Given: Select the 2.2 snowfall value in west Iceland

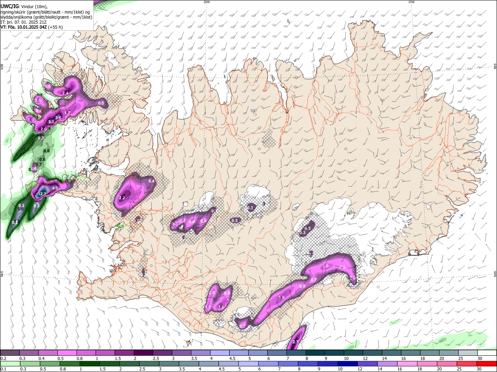Looking at the screenshot, I should click(122, 198).
